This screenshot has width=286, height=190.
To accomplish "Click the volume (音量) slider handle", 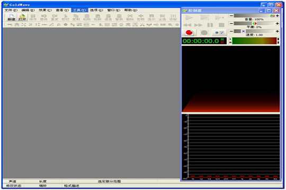I will pyautogui.click(x=272, y=16).
